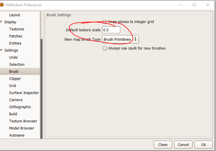
Task: Open the New map Brush Type dropdown
Action: tap(120, 39)
